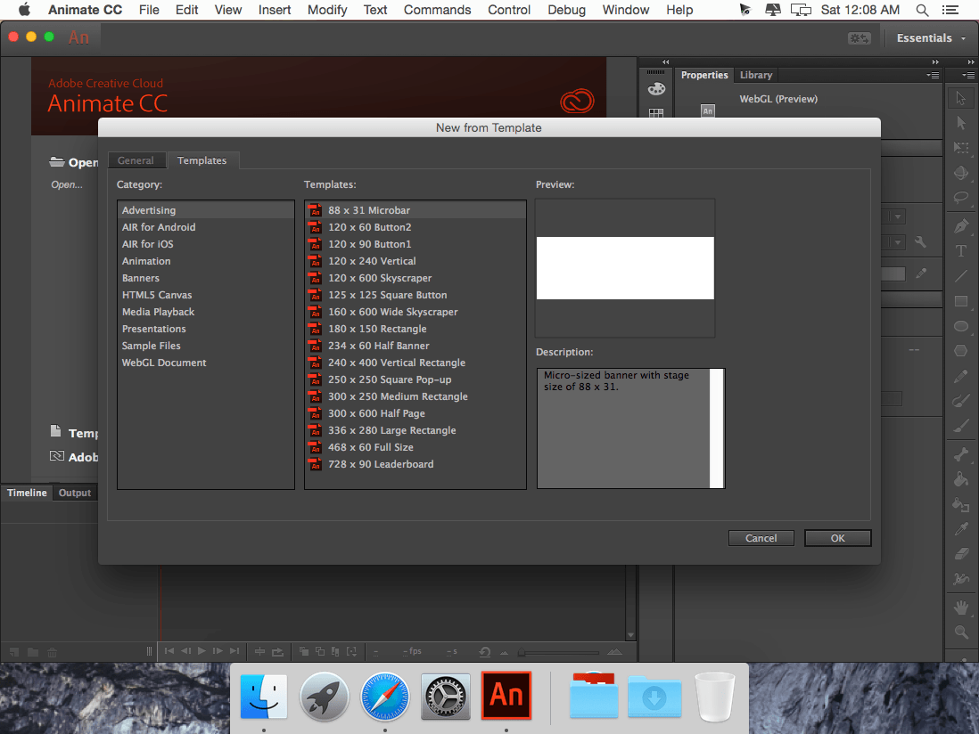Click the Cancel button
Viewport: 979px width, 734px height.
pos(761,538)
